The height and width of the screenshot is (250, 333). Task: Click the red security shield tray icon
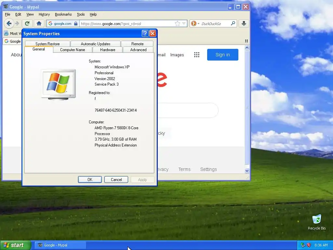309,245
